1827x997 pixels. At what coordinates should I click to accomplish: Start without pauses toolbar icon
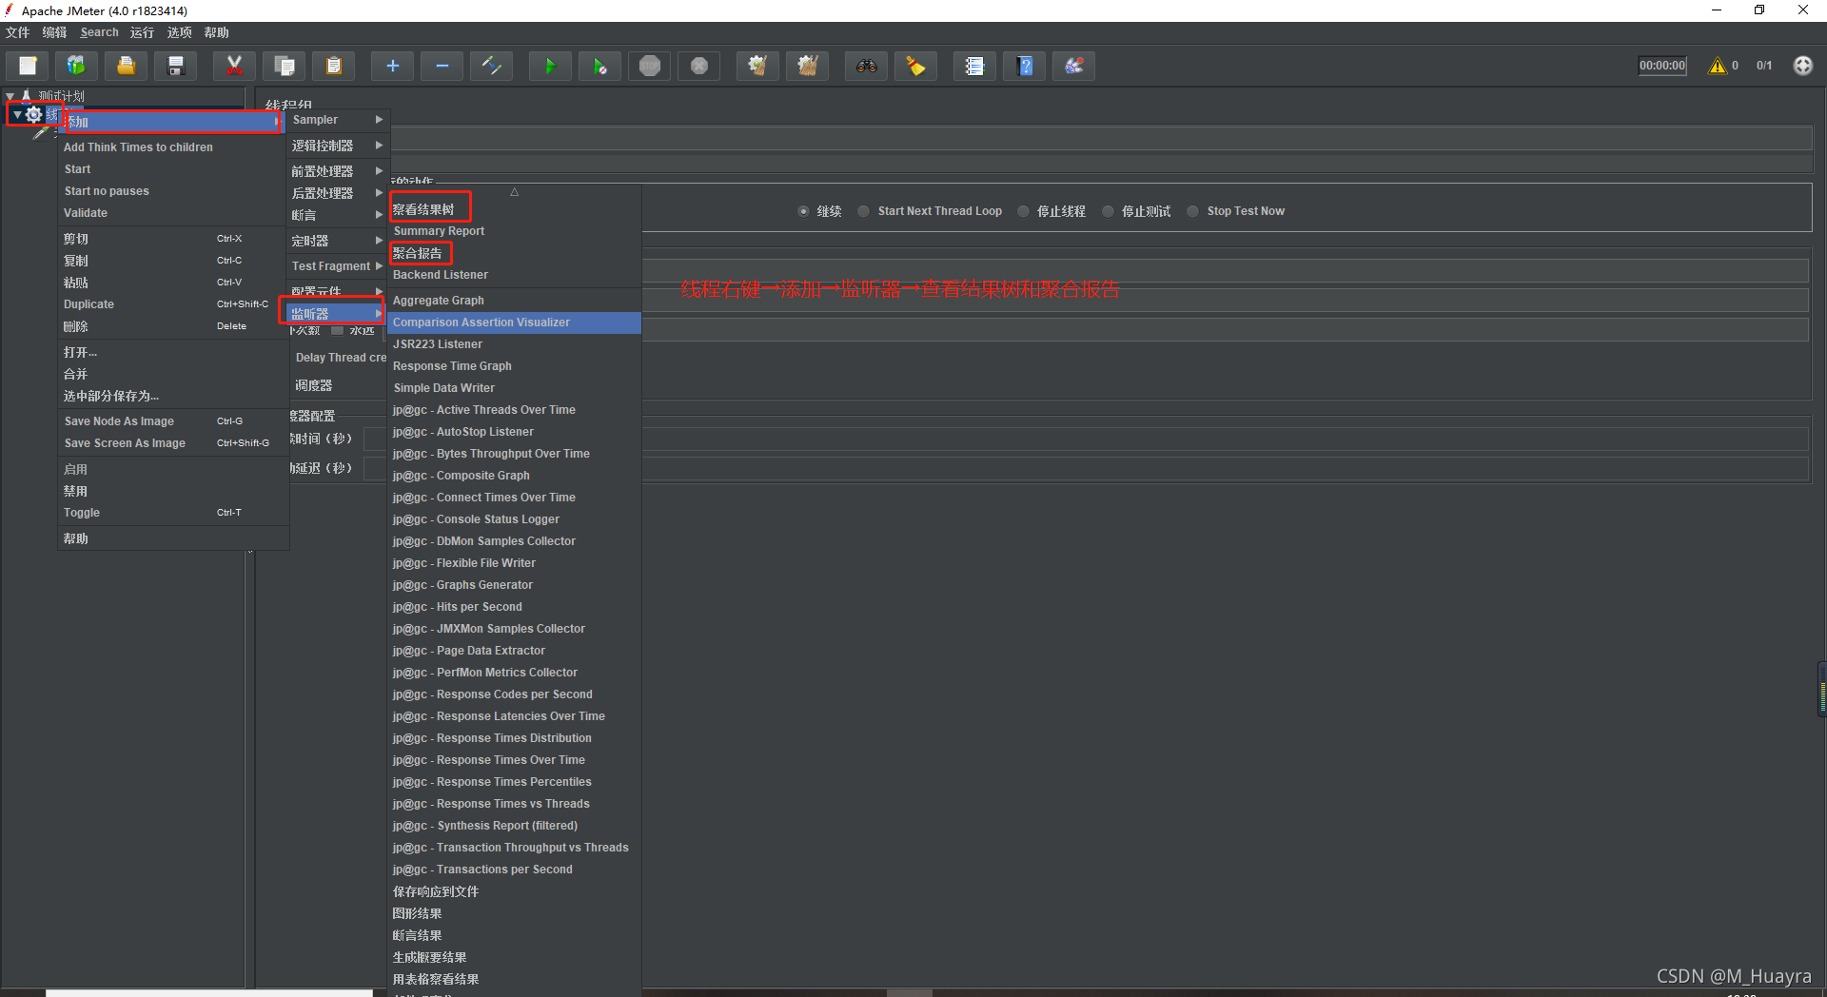599,66
